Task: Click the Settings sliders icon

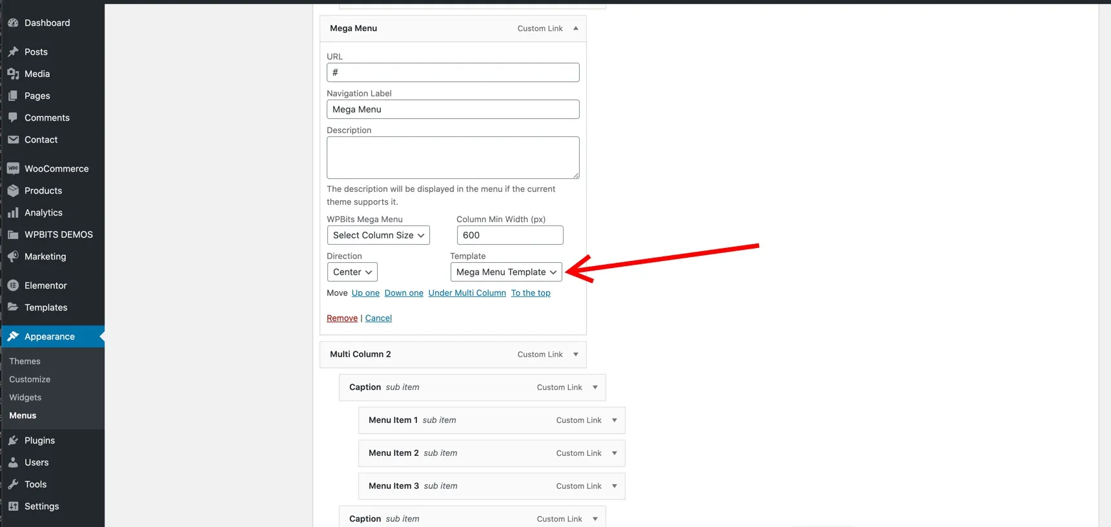Action: [13, 506]
